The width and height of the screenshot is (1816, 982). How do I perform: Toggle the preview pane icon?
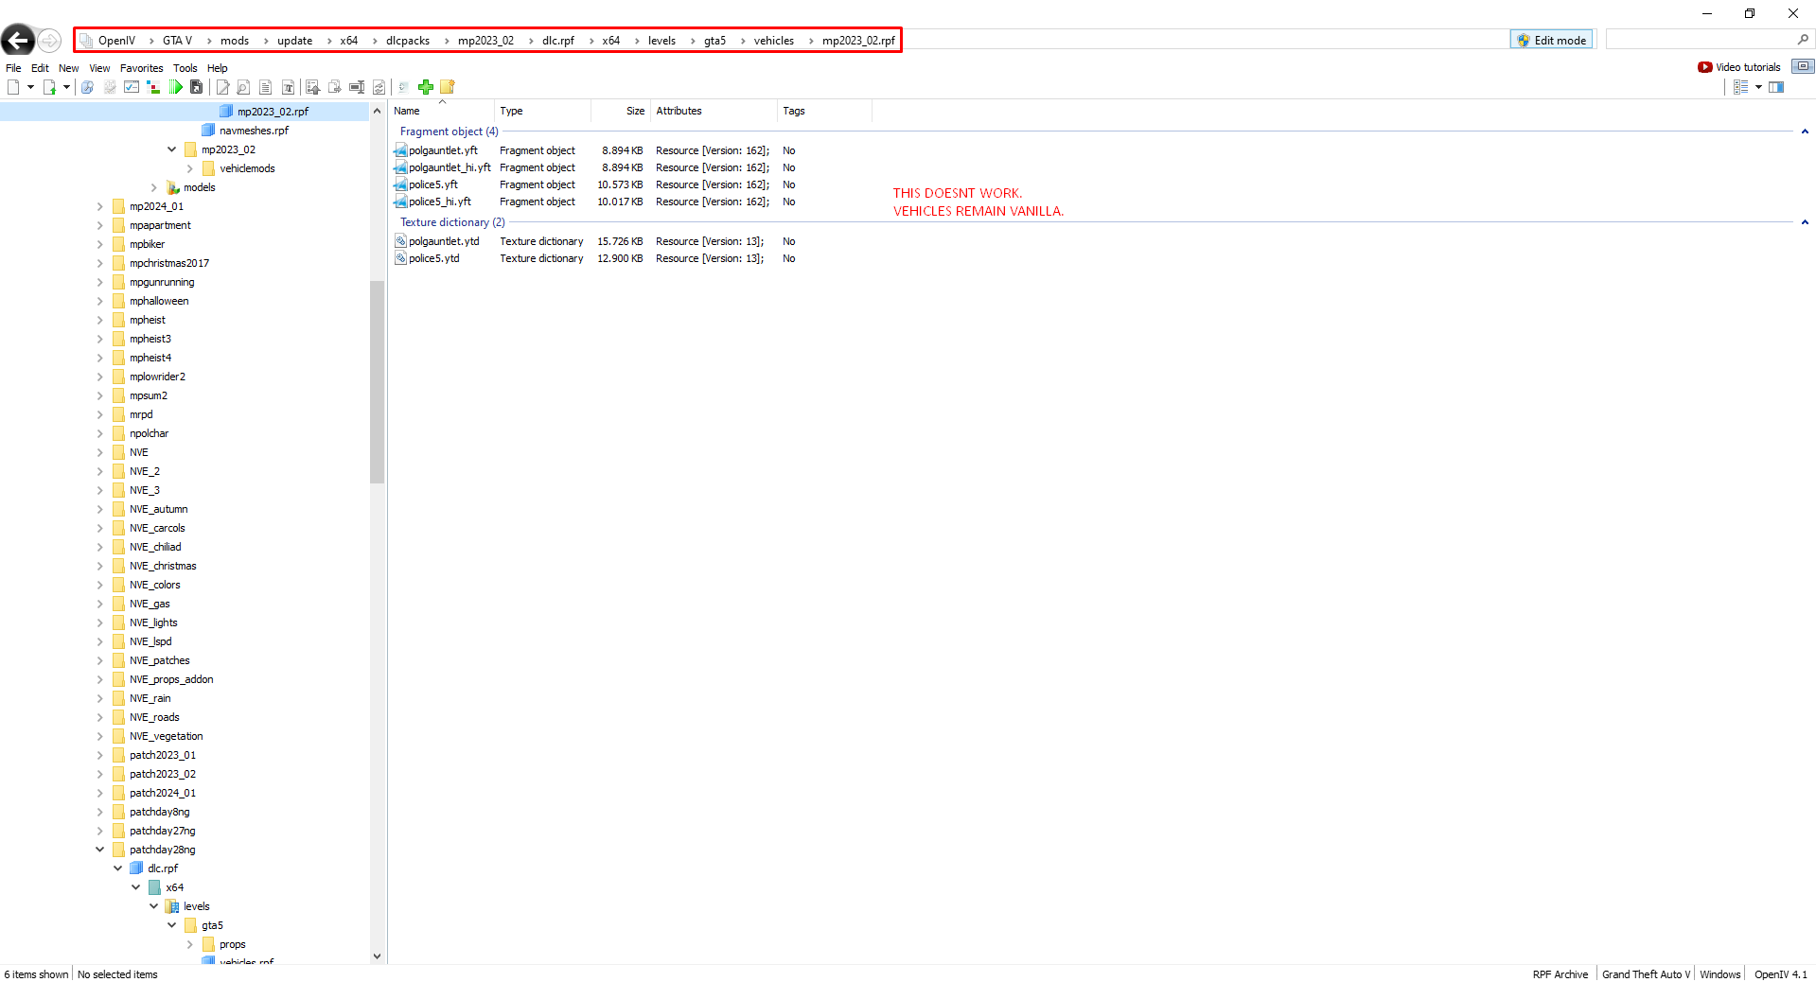pyautogui.click(x=1776, y=87)
